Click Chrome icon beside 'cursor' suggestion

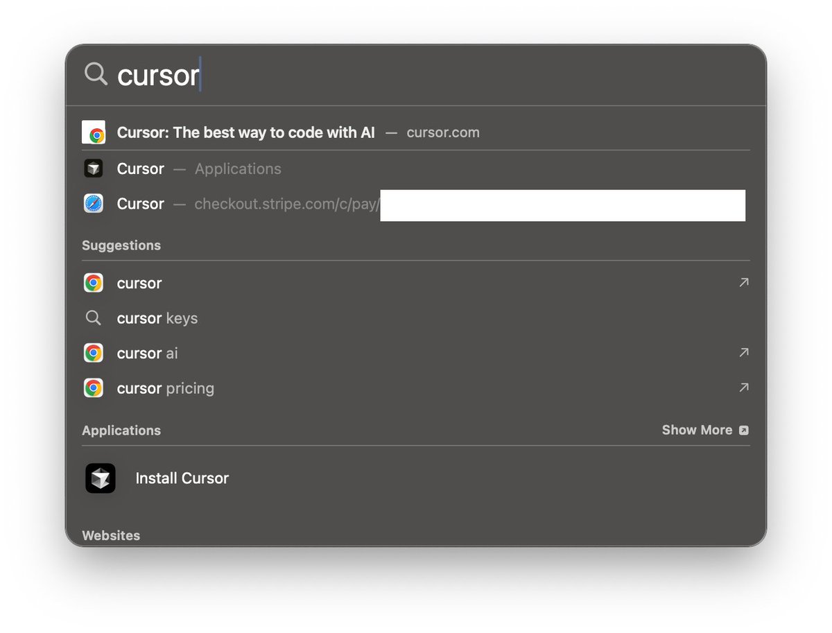94,283
